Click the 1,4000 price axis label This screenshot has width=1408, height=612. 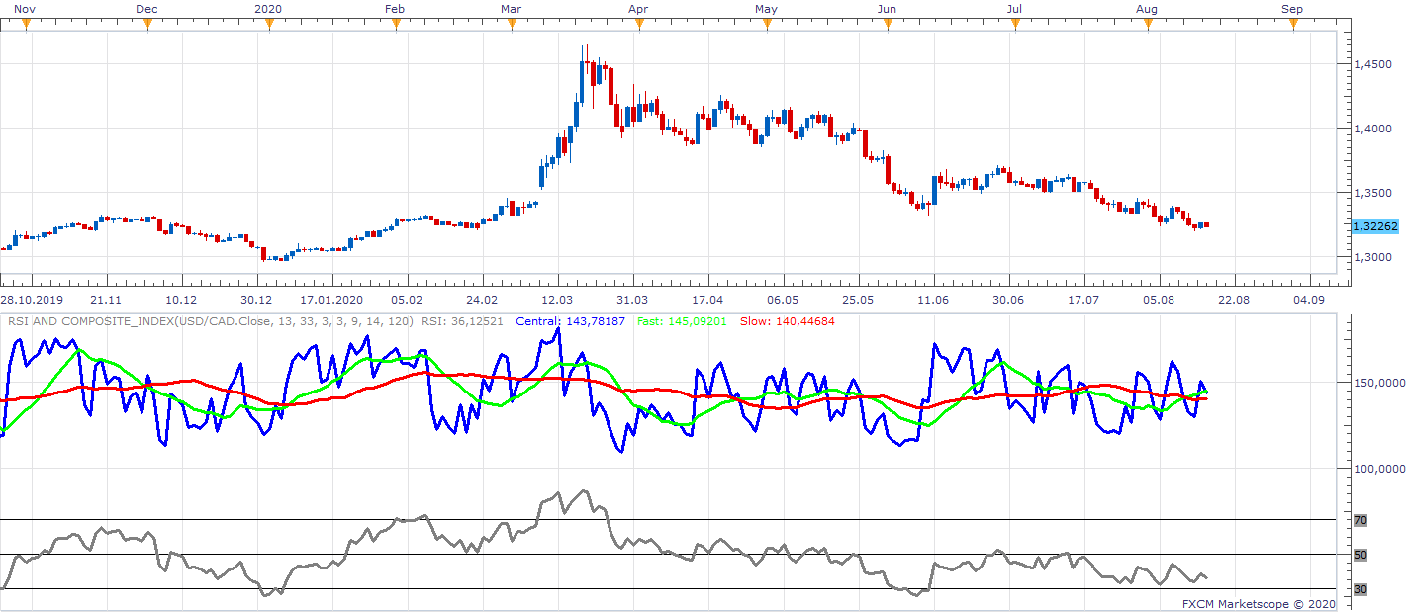1372,129
